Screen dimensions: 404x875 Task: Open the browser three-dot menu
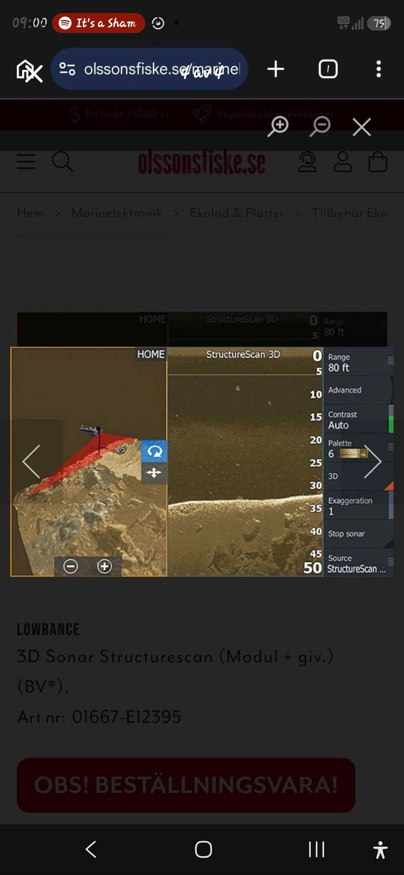(379, 69)
